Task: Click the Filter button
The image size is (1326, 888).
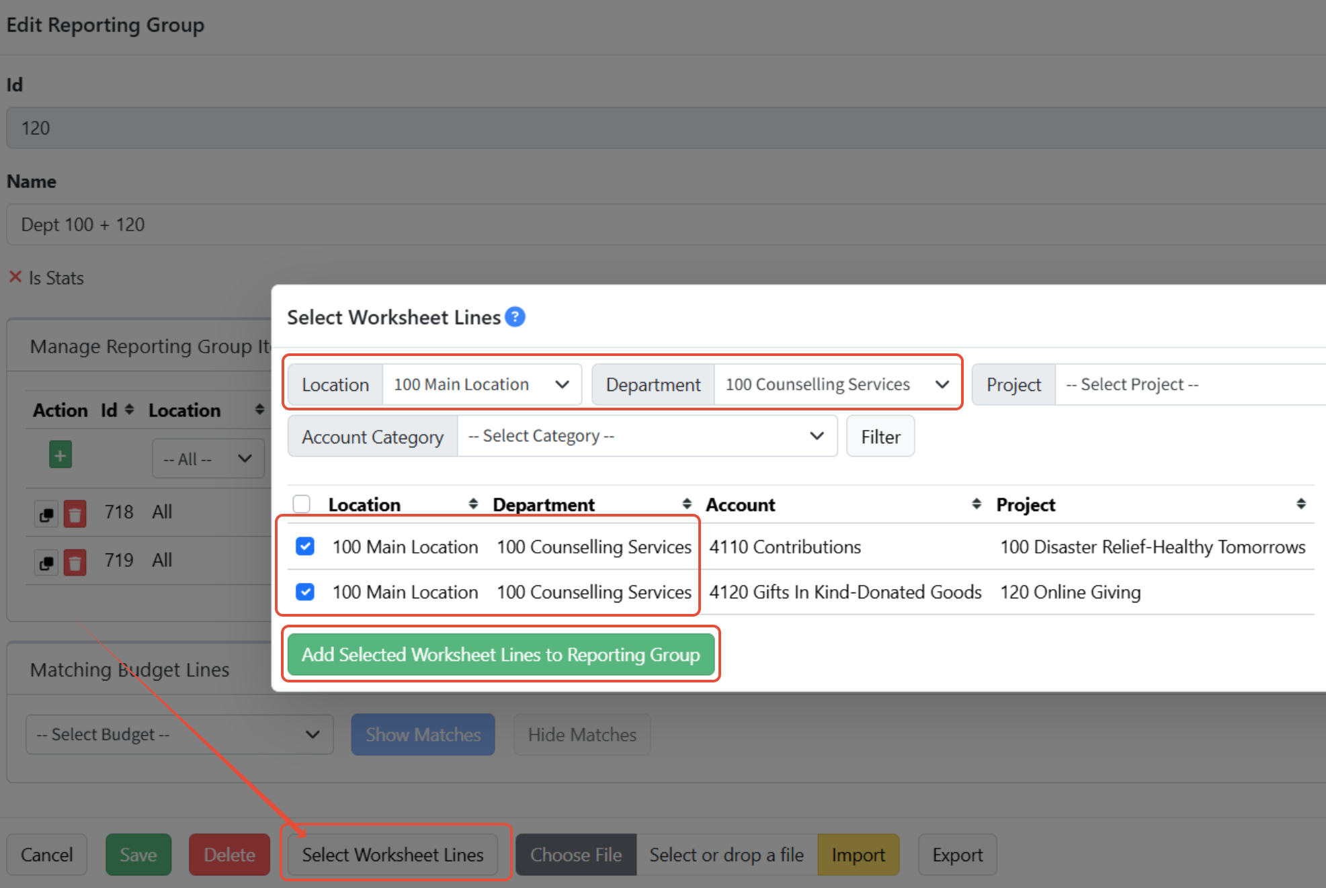Action: (880, 437)
